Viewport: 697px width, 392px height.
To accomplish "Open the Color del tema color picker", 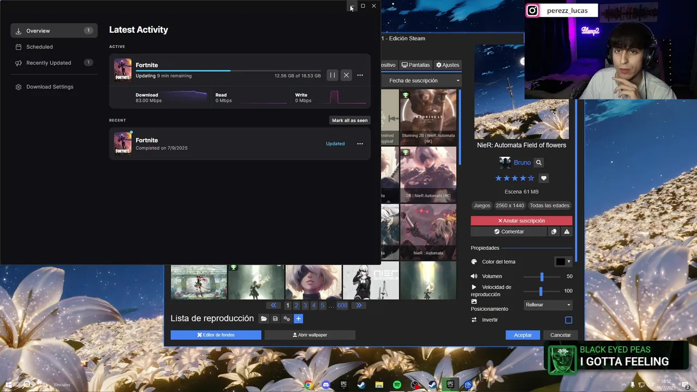I will pos(563,262).
